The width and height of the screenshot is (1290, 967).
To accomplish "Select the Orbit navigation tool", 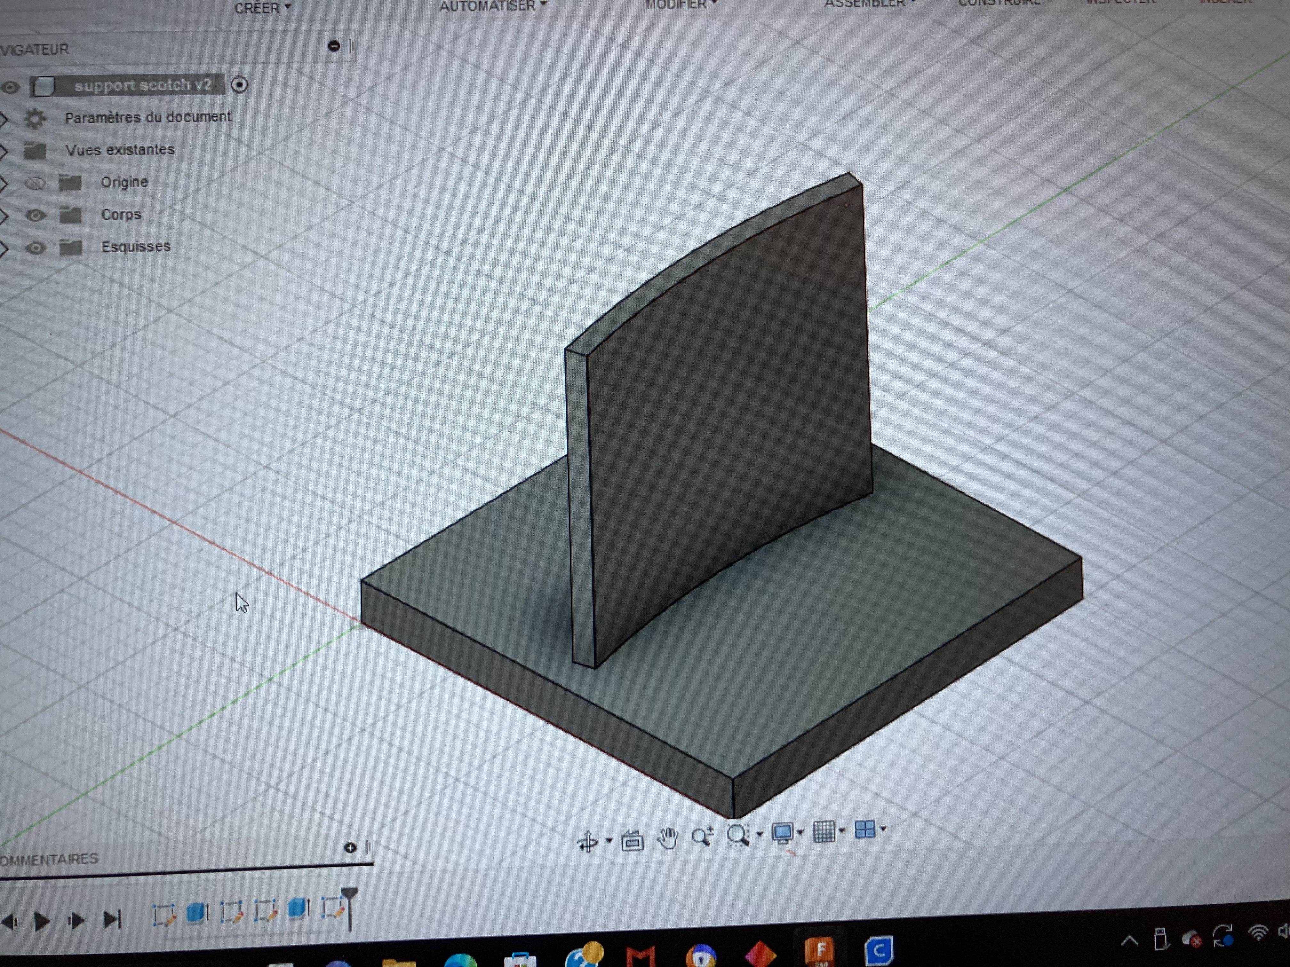I will click(587, 842).
